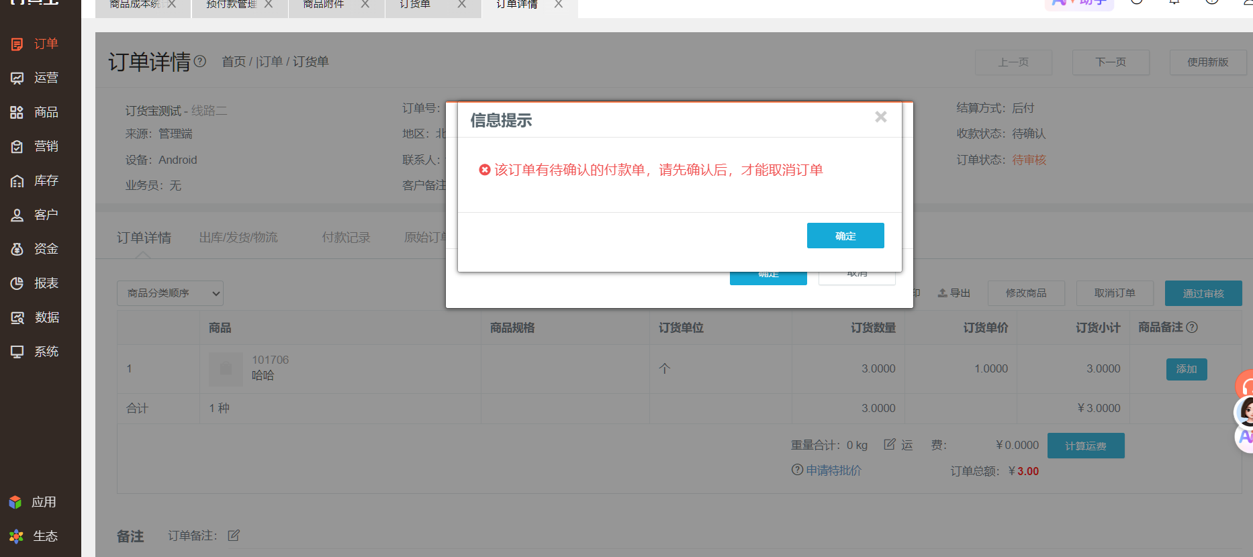Click the 使用新版 button

pyautogui.click(x=1208, y=62)
